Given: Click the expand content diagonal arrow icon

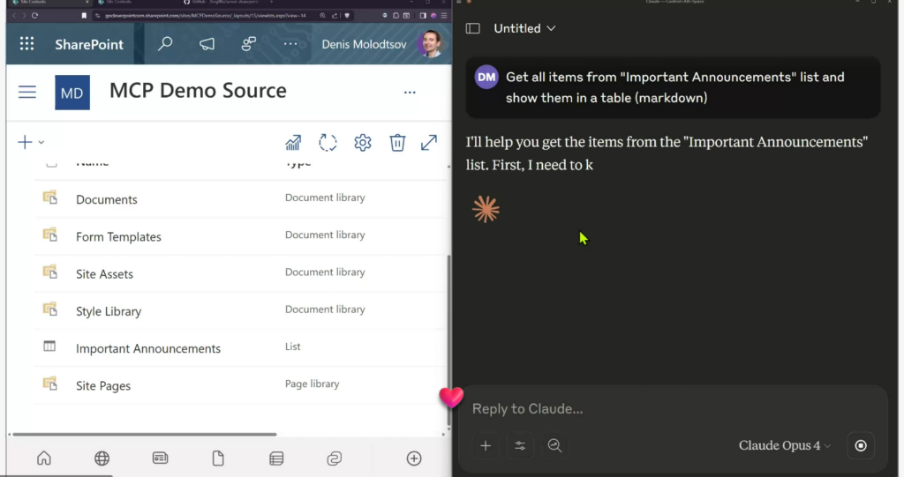Looking at the screenshot, I should 429,142.
